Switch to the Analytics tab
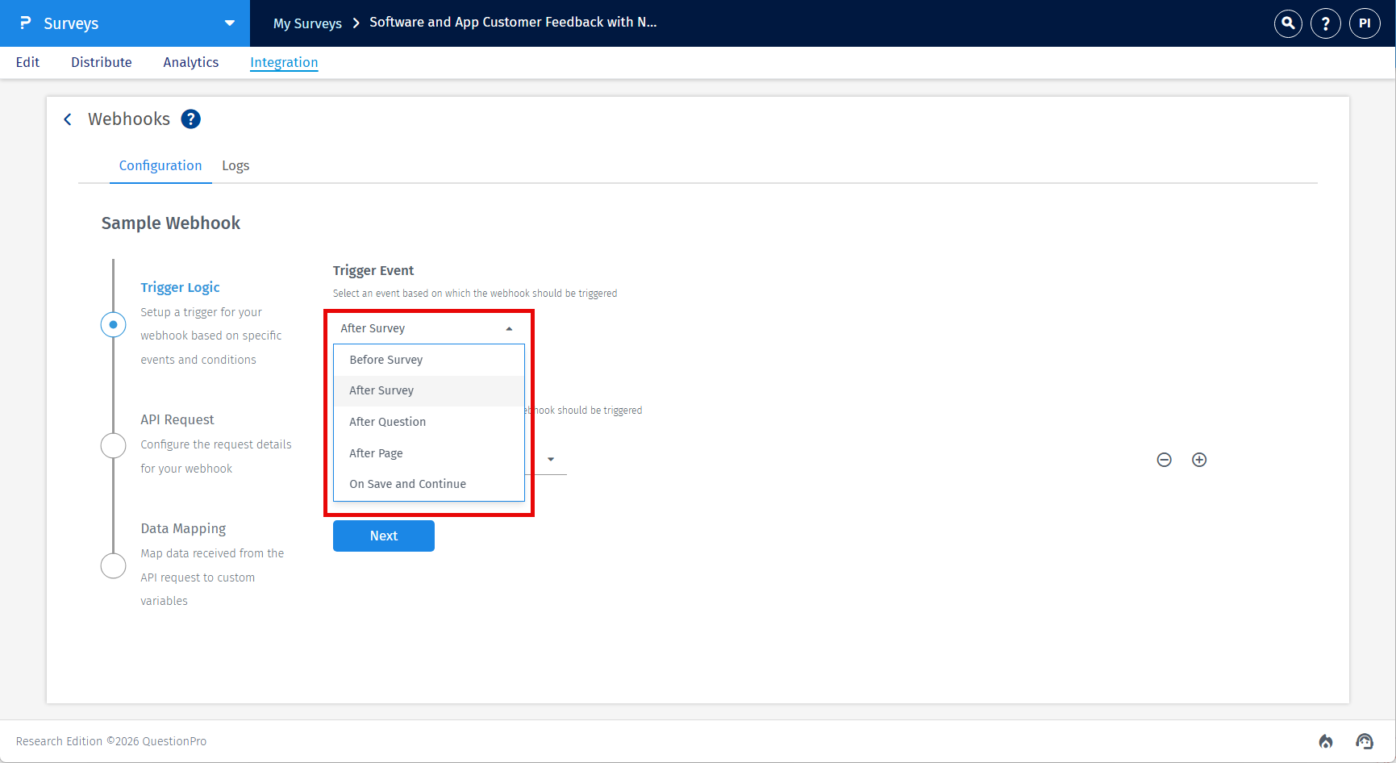The height and width of the screenshot is (763, 1396). 191,62
